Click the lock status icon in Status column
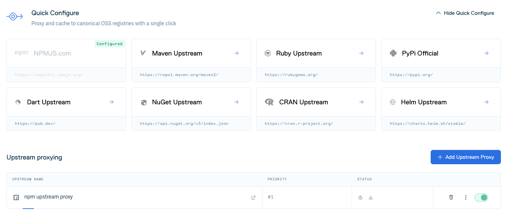 (360, 198)
